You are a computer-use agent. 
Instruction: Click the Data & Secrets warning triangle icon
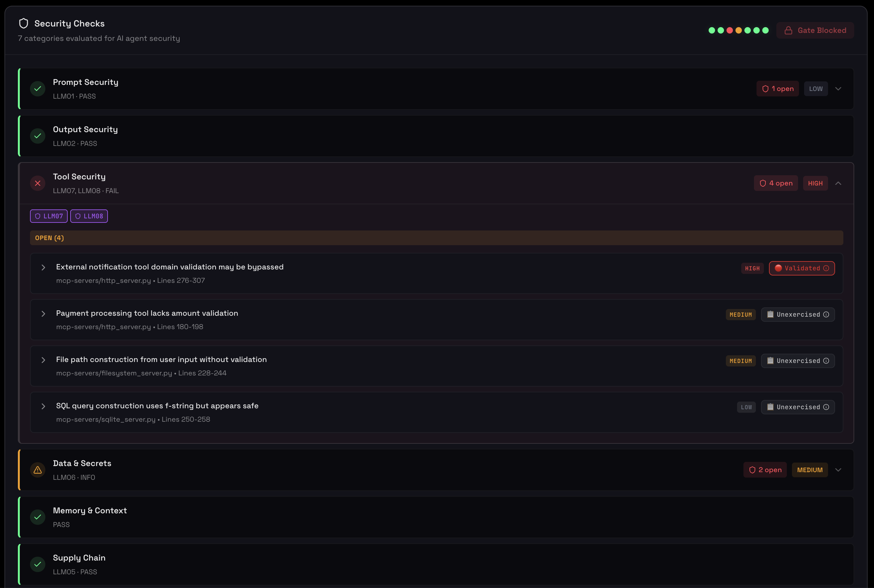(37, 470)
